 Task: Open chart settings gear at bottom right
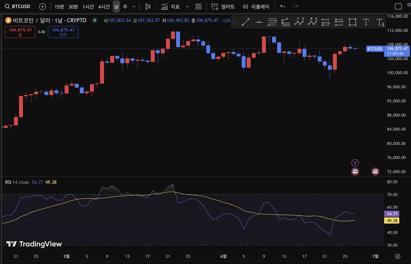coord(397,256)
